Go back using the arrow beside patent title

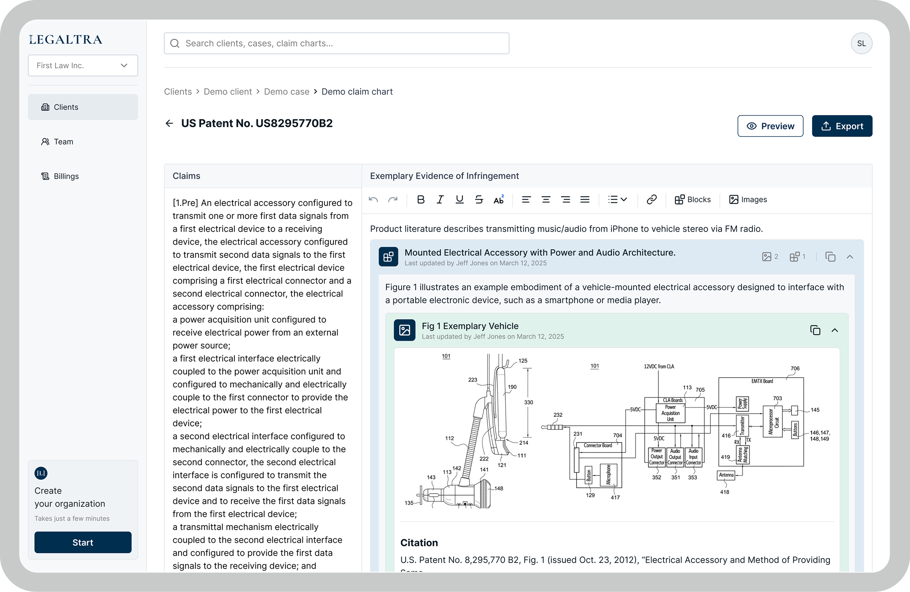click(169, 123)
